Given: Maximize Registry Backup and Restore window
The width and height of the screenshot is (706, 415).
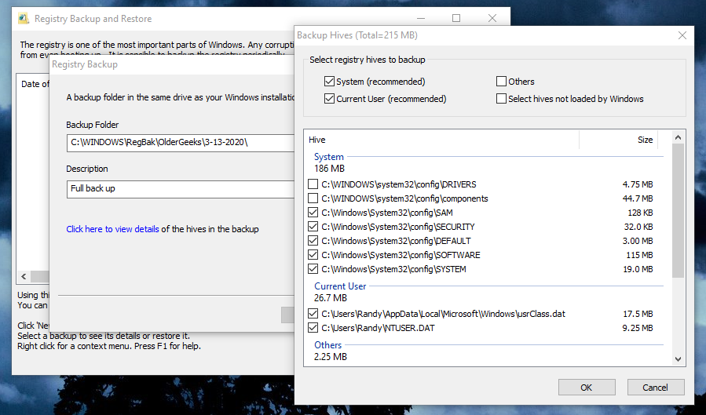Looking at the screenshot, I should point(456,18).
